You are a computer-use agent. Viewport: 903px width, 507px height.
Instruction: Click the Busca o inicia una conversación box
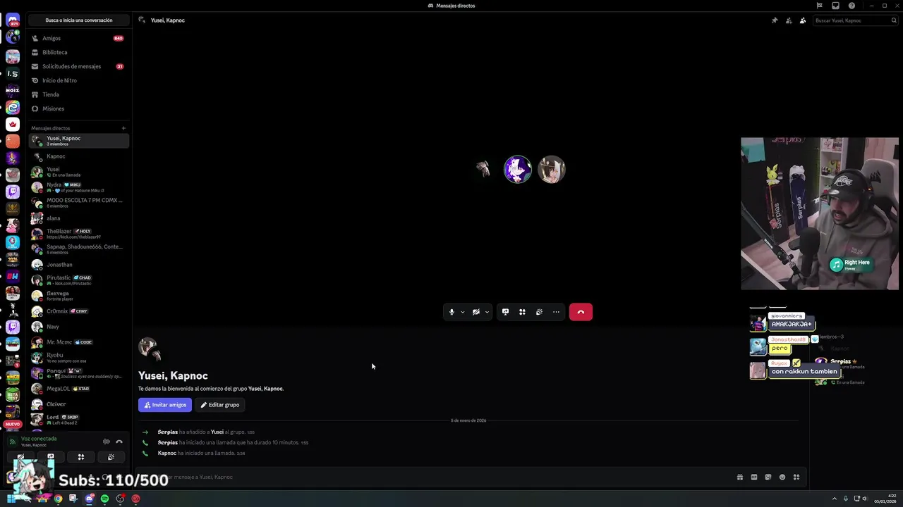[x=79, y=20]
